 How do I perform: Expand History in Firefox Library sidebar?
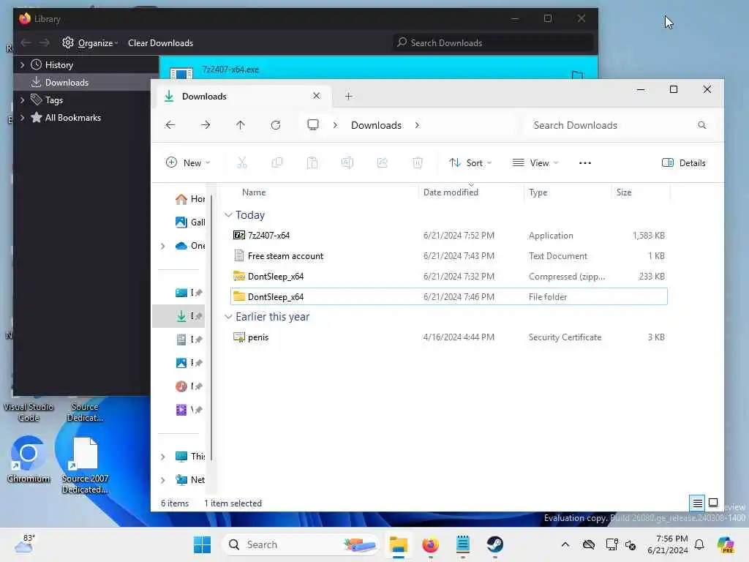[x=22, y=64]
